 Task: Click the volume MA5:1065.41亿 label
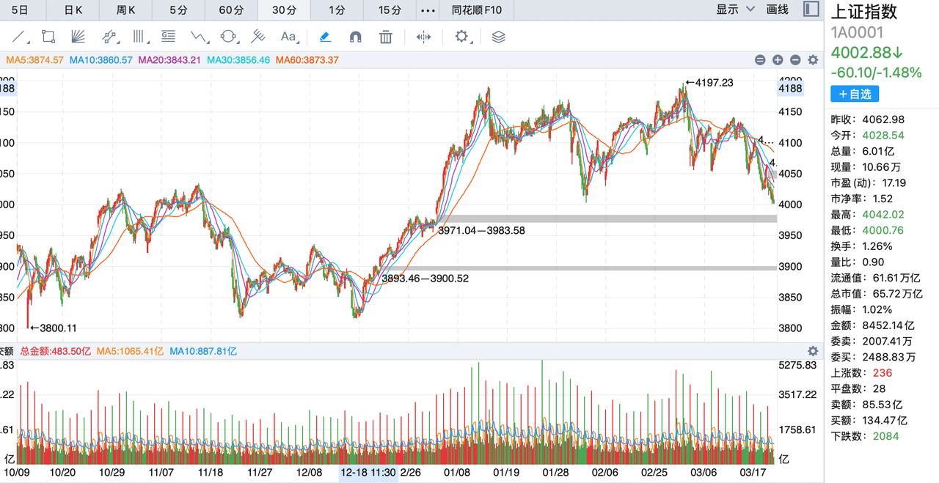(130, 351)
